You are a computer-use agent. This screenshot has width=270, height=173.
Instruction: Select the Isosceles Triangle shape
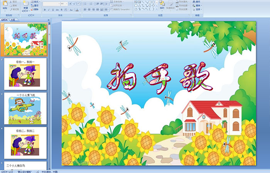coord(140,6)
